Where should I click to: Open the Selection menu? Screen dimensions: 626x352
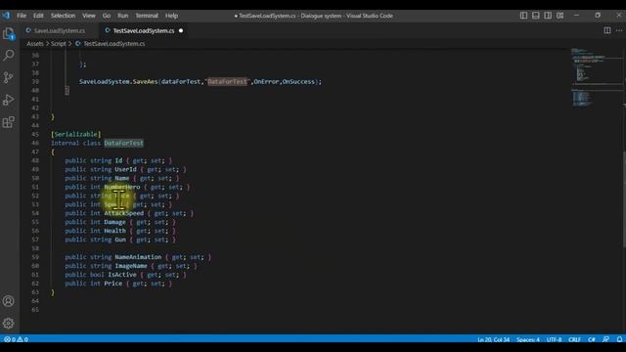(63, 16)
